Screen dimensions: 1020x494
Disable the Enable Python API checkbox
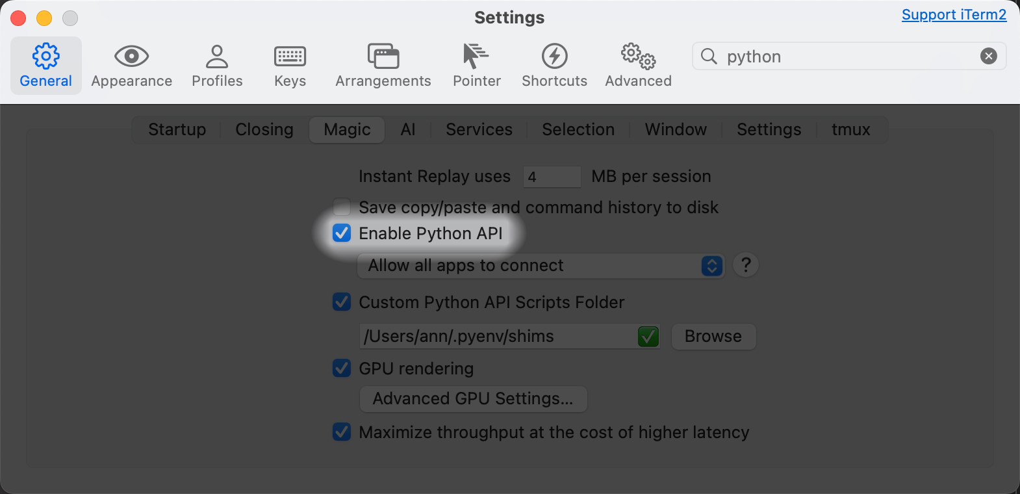342,233
